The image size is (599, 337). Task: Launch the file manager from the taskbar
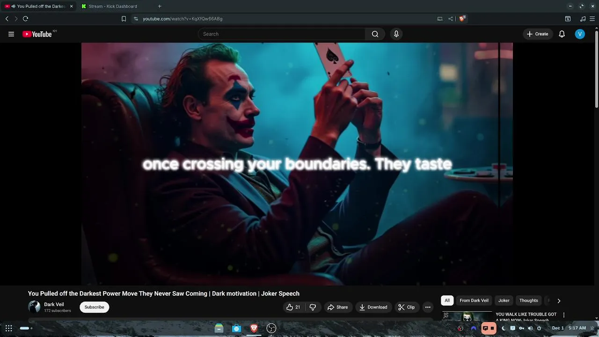[219, 328]
